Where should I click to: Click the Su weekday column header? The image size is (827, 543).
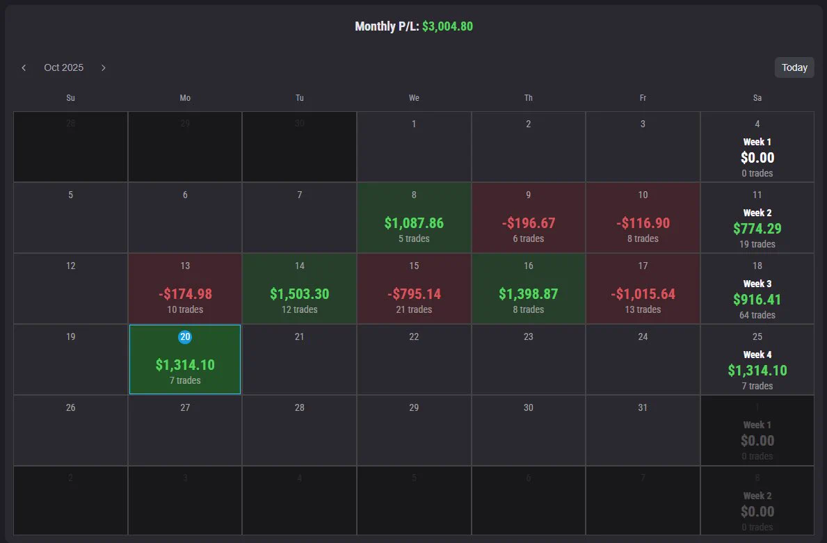click(71, 98)
